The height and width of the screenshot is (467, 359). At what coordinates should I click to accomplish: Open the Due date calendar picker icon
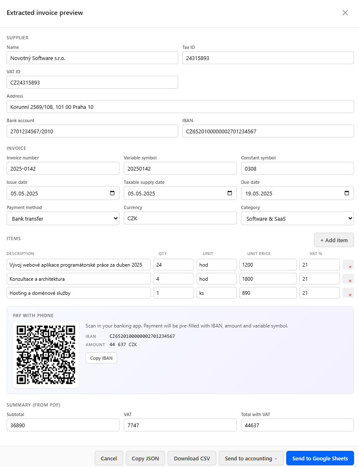tap(347, 193)
